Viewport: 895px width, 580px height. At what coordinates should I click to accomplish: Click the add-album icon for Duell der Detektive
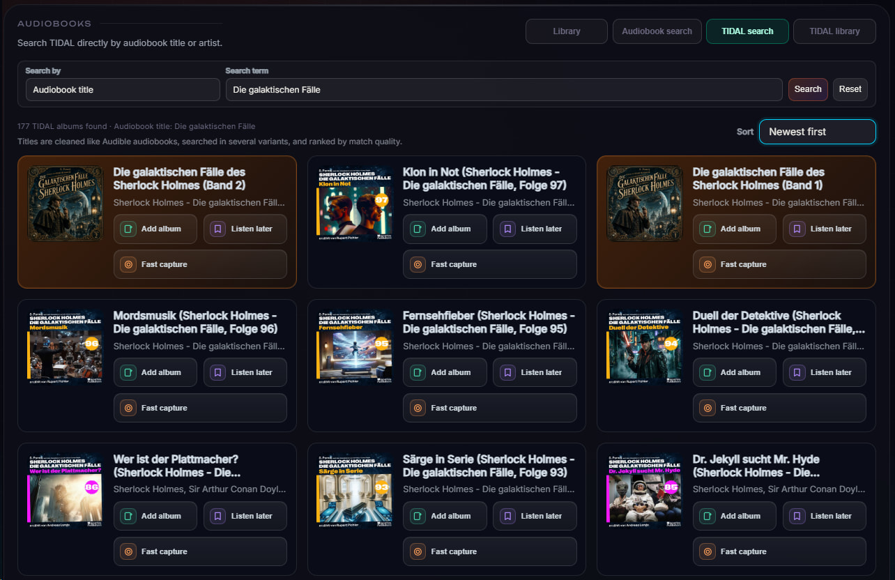[707, 372]
